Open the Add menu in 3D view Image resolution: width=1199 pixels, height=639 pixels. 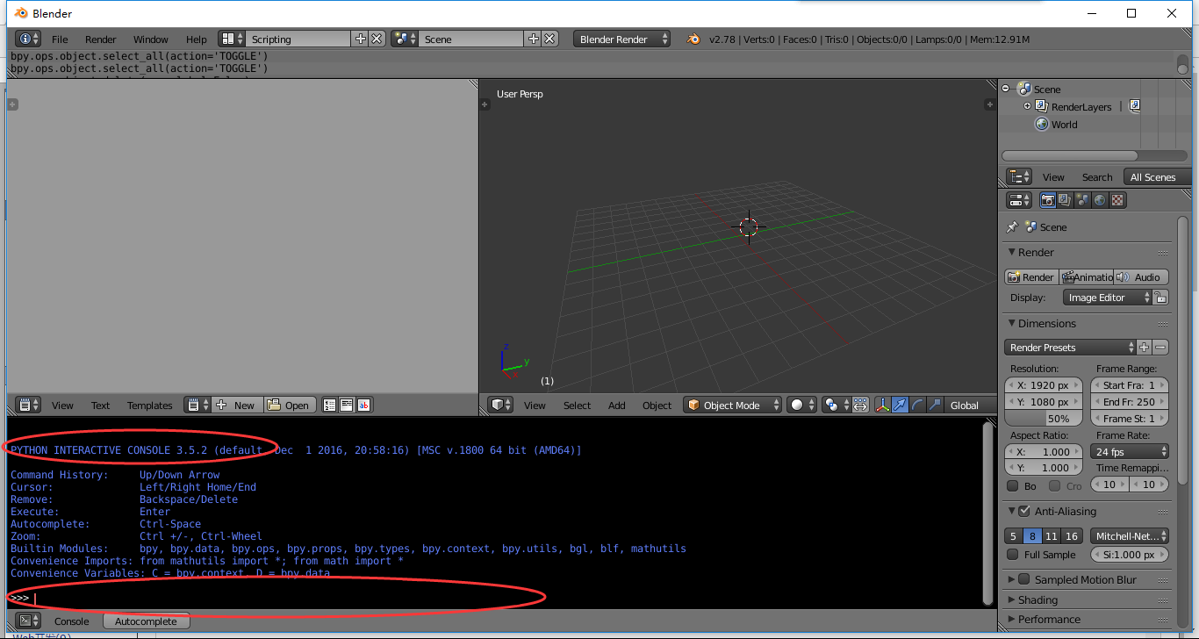pos(617,405)
